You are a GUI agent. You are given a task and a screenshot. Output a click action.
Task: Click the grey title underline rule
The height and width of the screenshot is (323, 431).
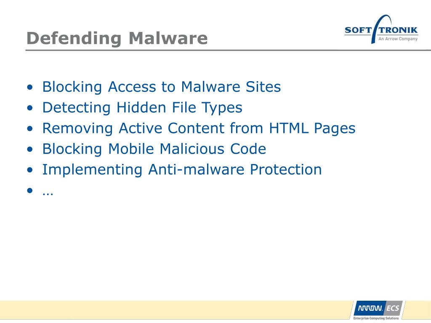pos(228,50)
